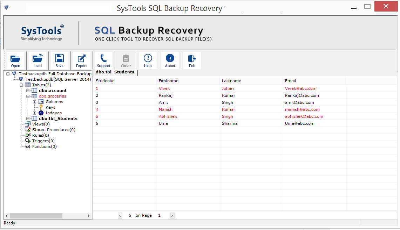This screenshot has height=230, width=400.
Task: Expand the Indexes node
Action: coord(34,113)
